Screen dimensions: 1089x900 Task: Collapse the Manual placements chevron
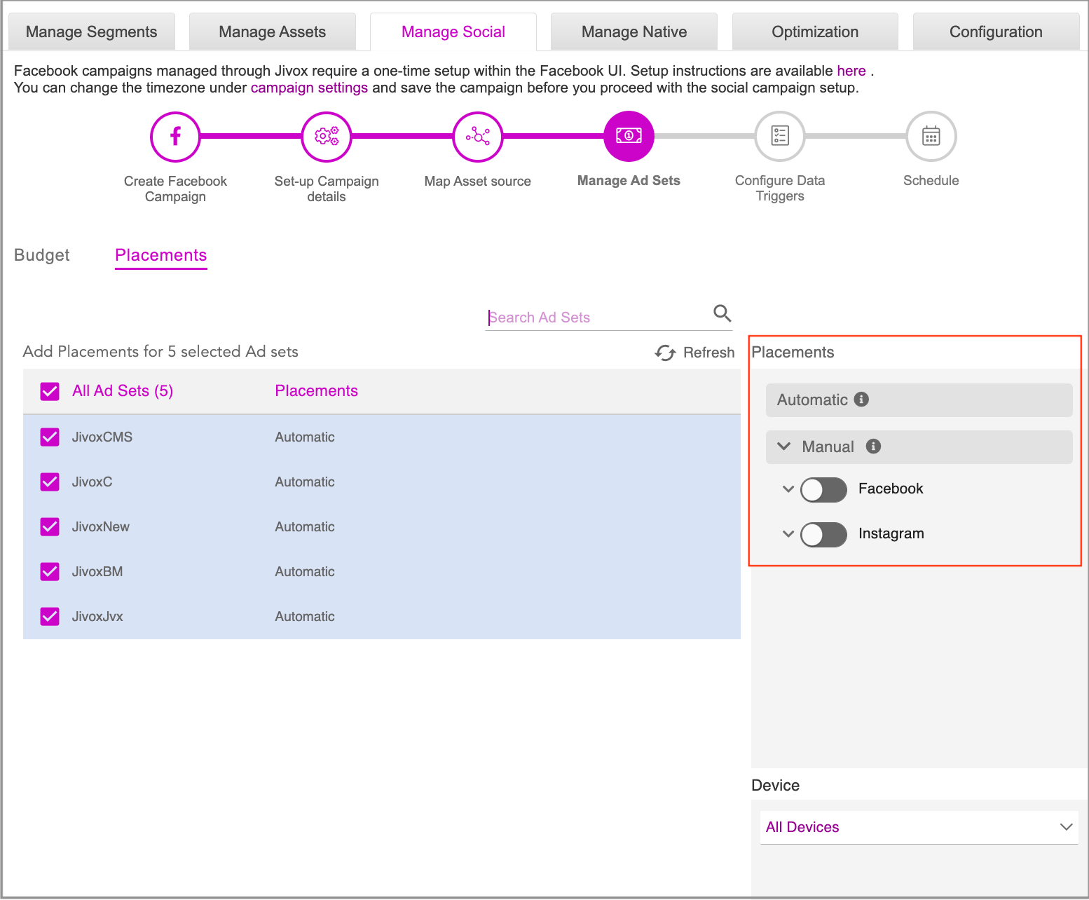click(x=784, y=446)
